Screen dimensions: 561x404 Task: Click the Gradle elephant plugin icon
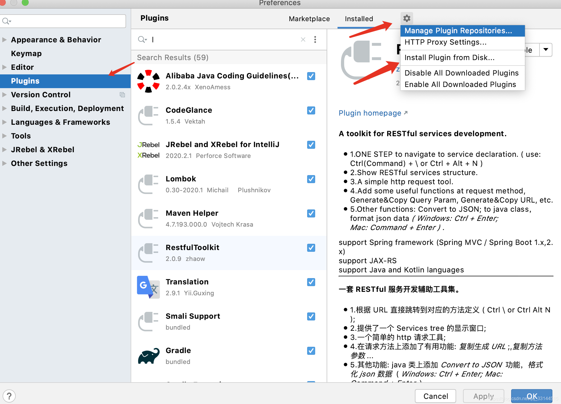148,356
